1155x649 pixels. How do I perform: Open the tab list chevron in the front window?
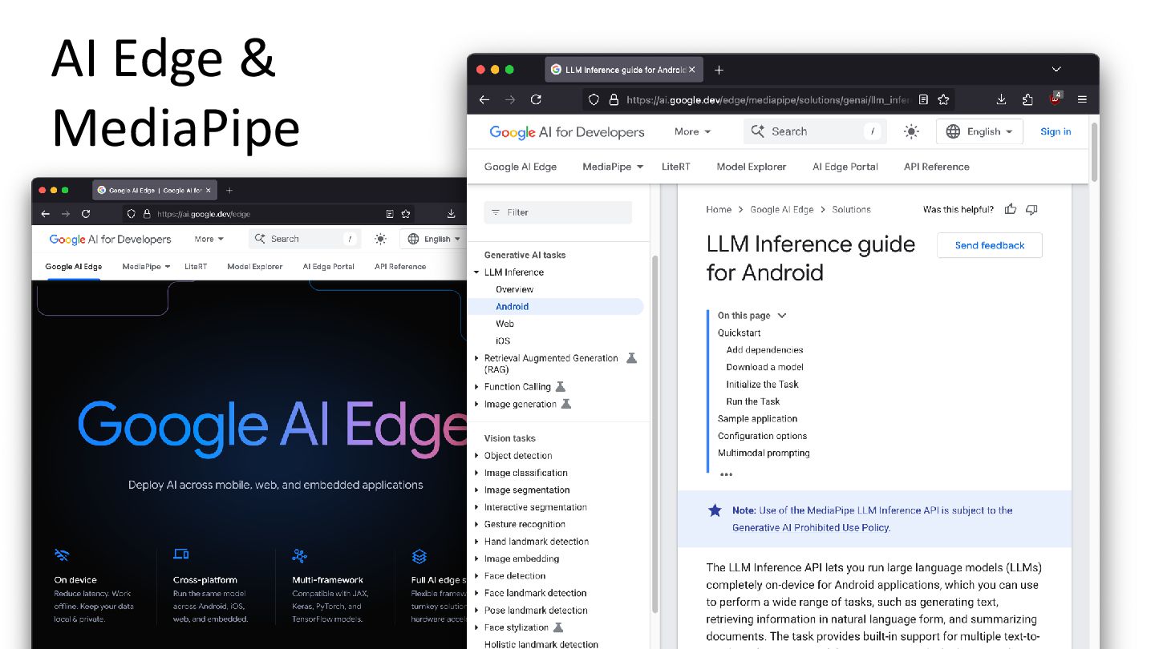point(1056,70)
